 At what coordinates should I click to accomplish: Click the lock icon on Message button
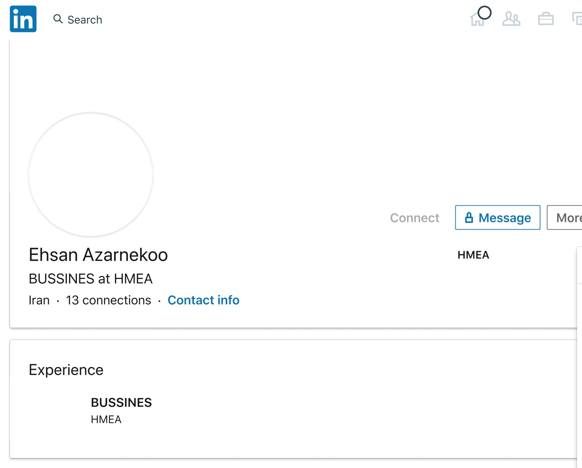tap(469, 218)
